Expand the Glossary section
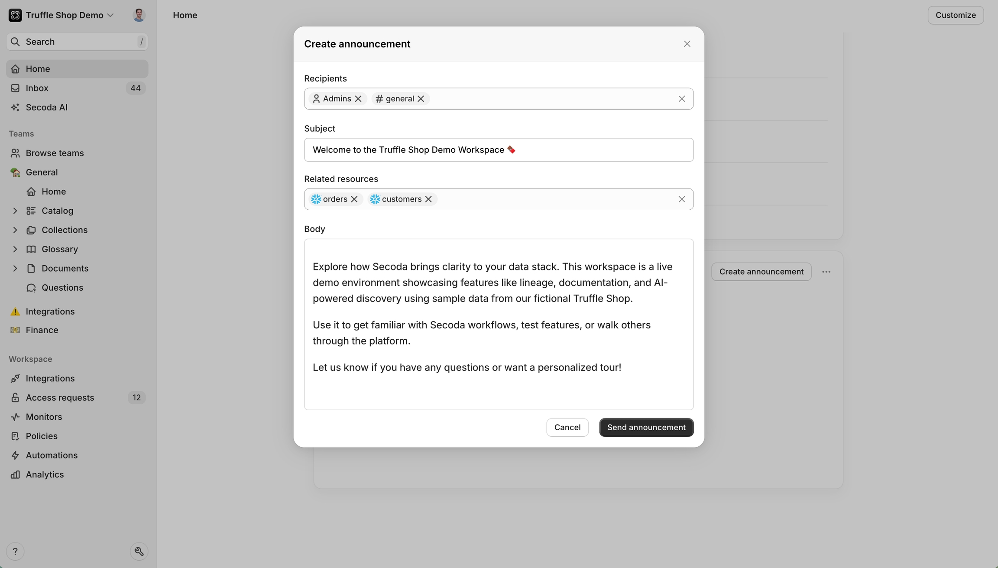 [x=15, y=249]
